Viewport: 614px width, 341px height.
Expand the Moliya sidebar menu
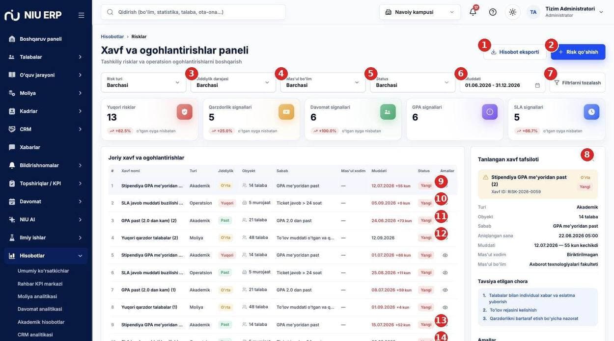coord(46,93)
